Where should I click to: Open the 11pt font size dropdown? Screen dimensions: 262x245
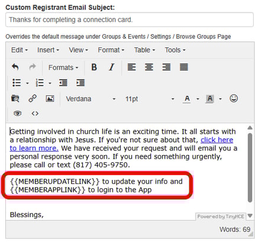[150, 99]
